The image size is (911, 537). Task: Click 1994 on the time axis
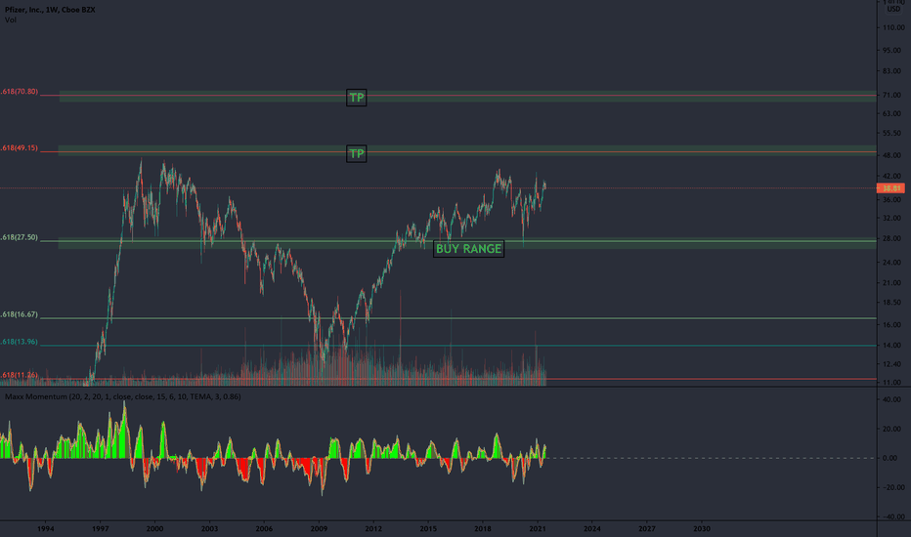46,529
